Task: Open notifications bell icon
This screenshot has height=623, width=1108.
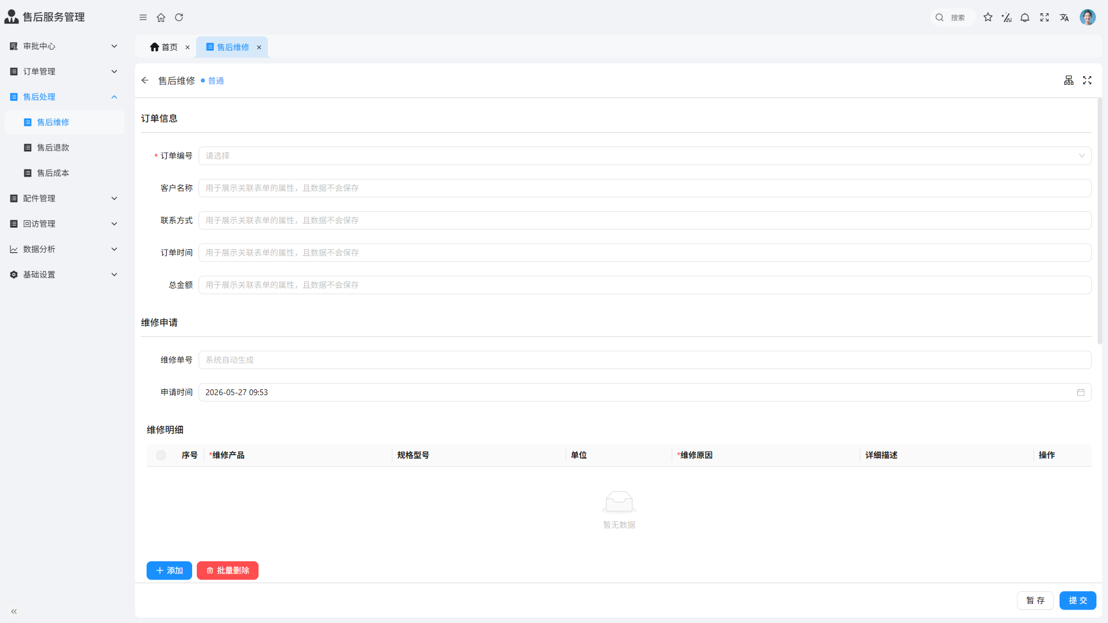Action: pos(1025,17)
